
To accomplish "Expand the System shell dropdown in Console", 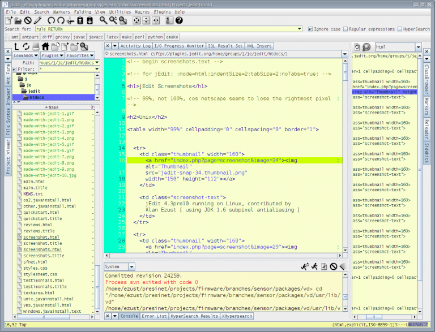I will click(131, 266).
